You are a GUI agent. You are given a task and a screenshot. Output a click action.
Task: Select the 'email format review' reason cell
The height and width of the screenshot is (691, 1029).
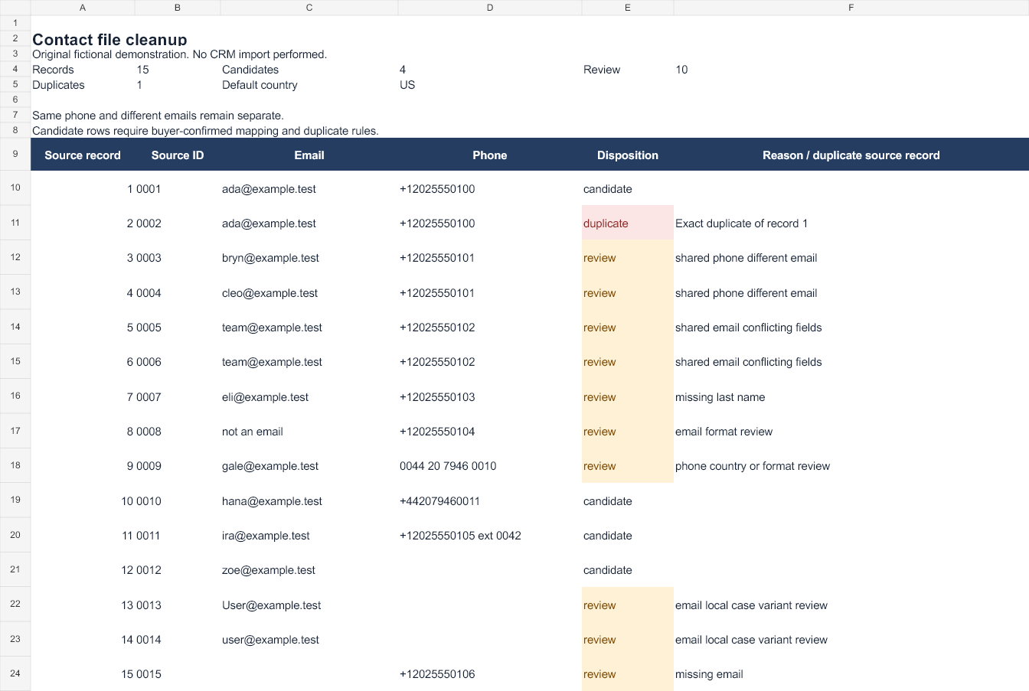coord(851,432)
